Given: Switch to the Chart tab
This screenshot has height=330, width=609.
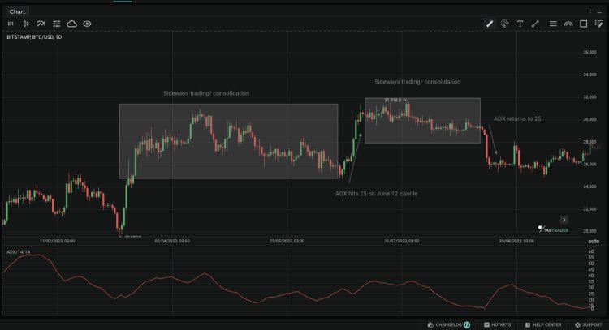Looking at the screenshot, I should click(x=15, y=11).
